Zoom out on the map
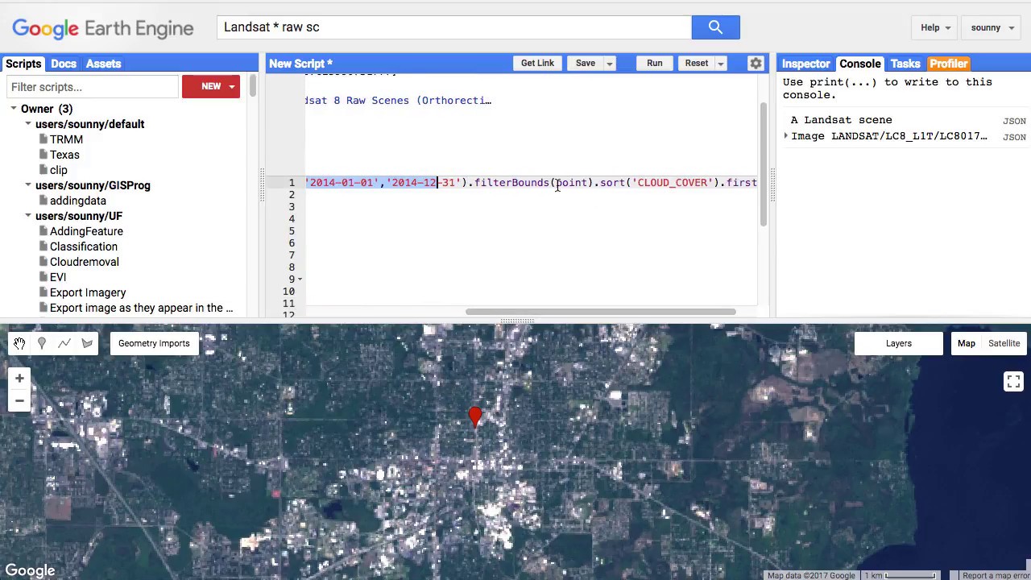This screenshot has height=580, width=1031. pyautogui.click(x=19, y=400)
